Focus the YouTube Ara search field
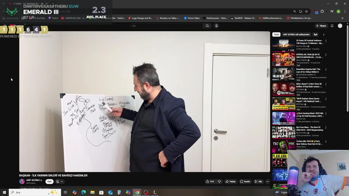Viewport: 349px width, 196px height. point(166,26)
